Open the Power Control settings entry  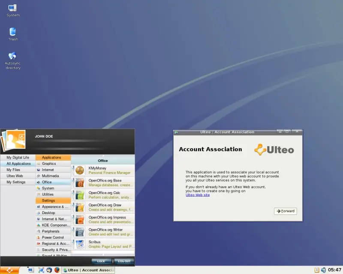pyautogui.click(x=53, y=238)
